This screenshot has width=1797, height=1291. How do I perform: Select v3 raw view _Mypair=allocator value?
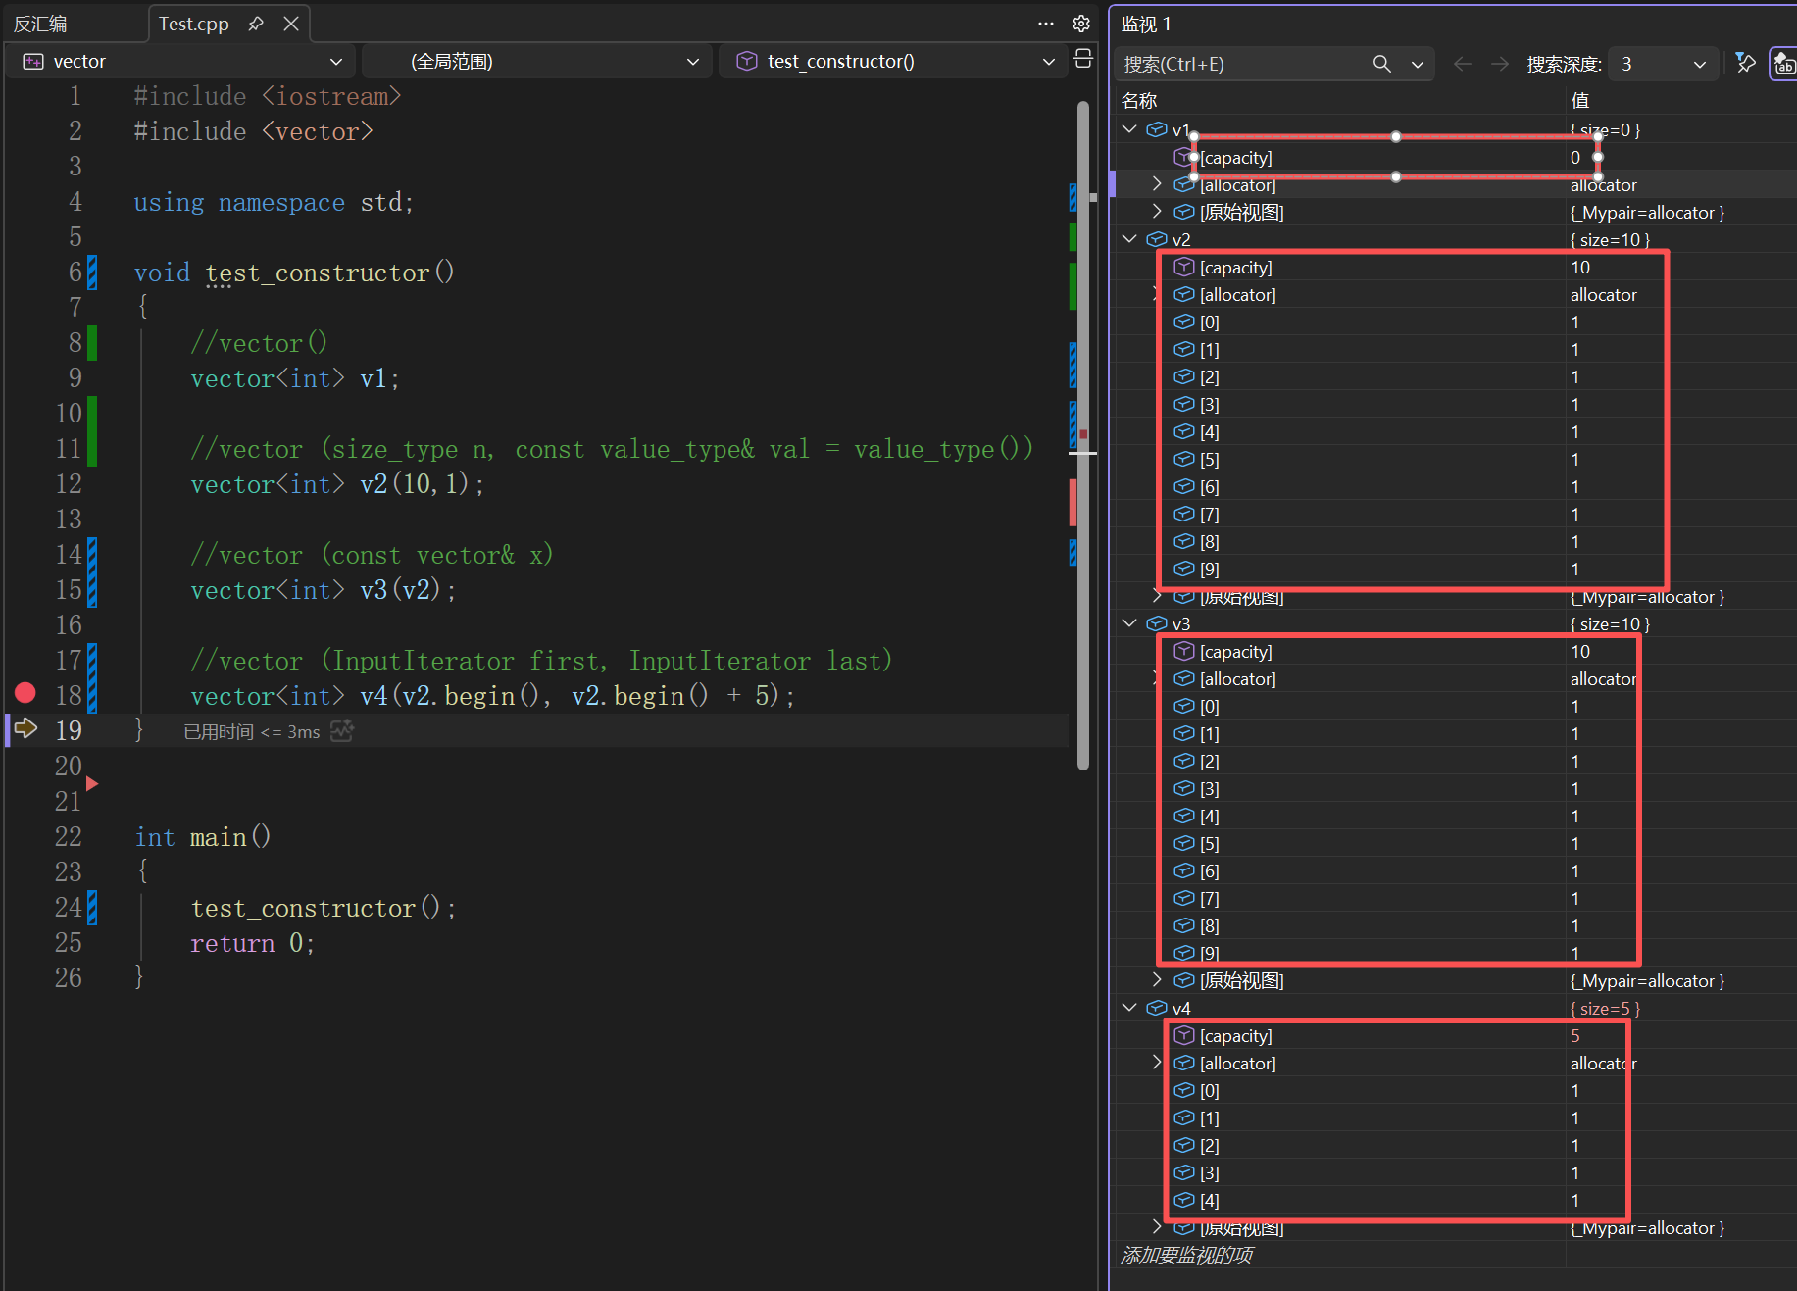pyautogui.click(x=1647, y=980)
